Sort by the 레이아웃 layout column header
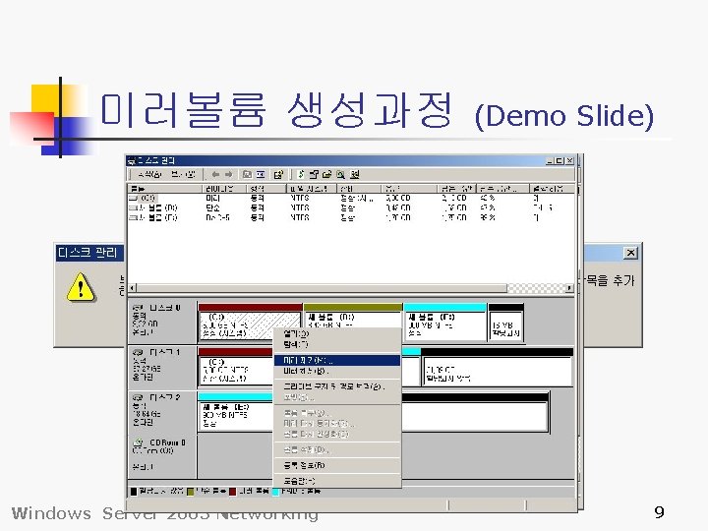 pyautogui.click(x=224, y=188)
